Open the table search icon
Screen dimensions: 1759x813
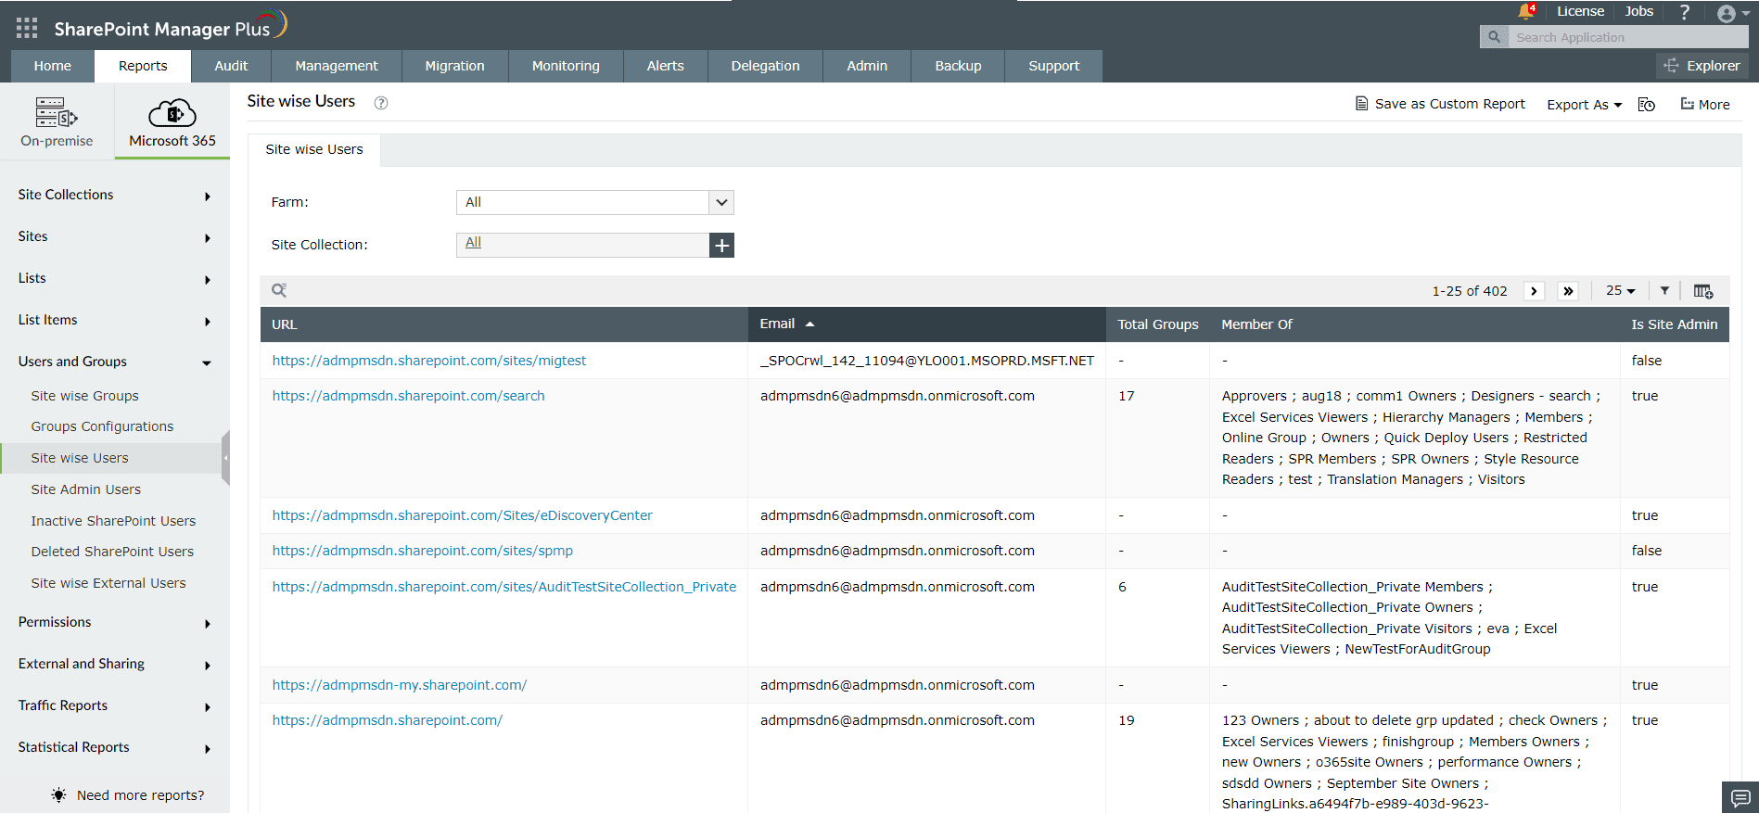(279, 290)
